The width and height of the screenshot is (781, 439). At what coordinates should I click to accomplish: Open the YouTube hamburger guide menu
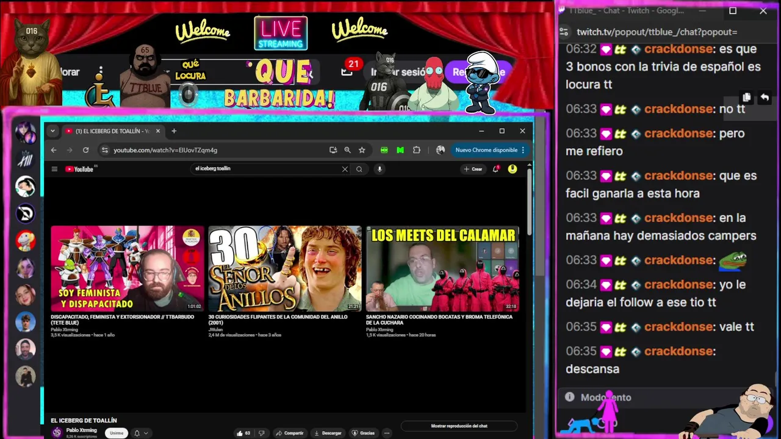(54, 169)
